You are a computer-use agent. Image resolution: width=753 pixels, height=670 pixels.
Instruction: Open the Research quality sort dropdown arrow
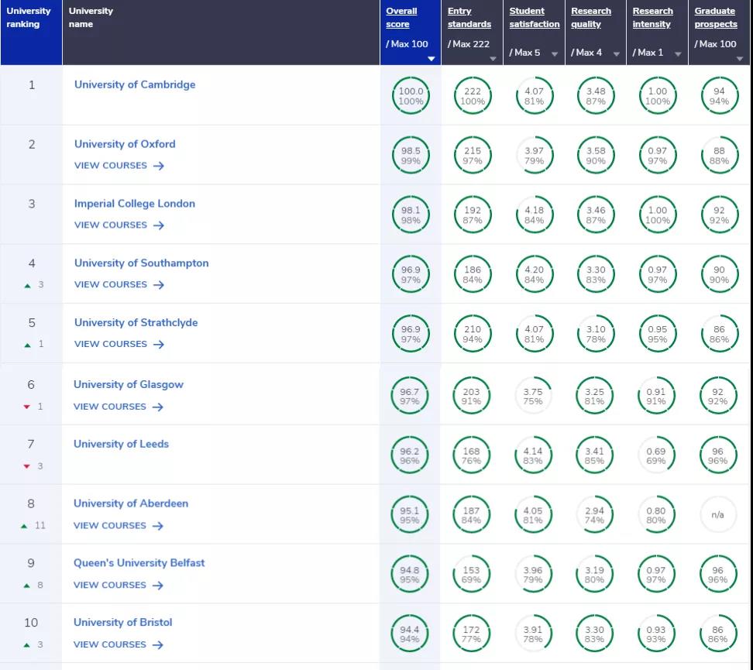point(617,54)
